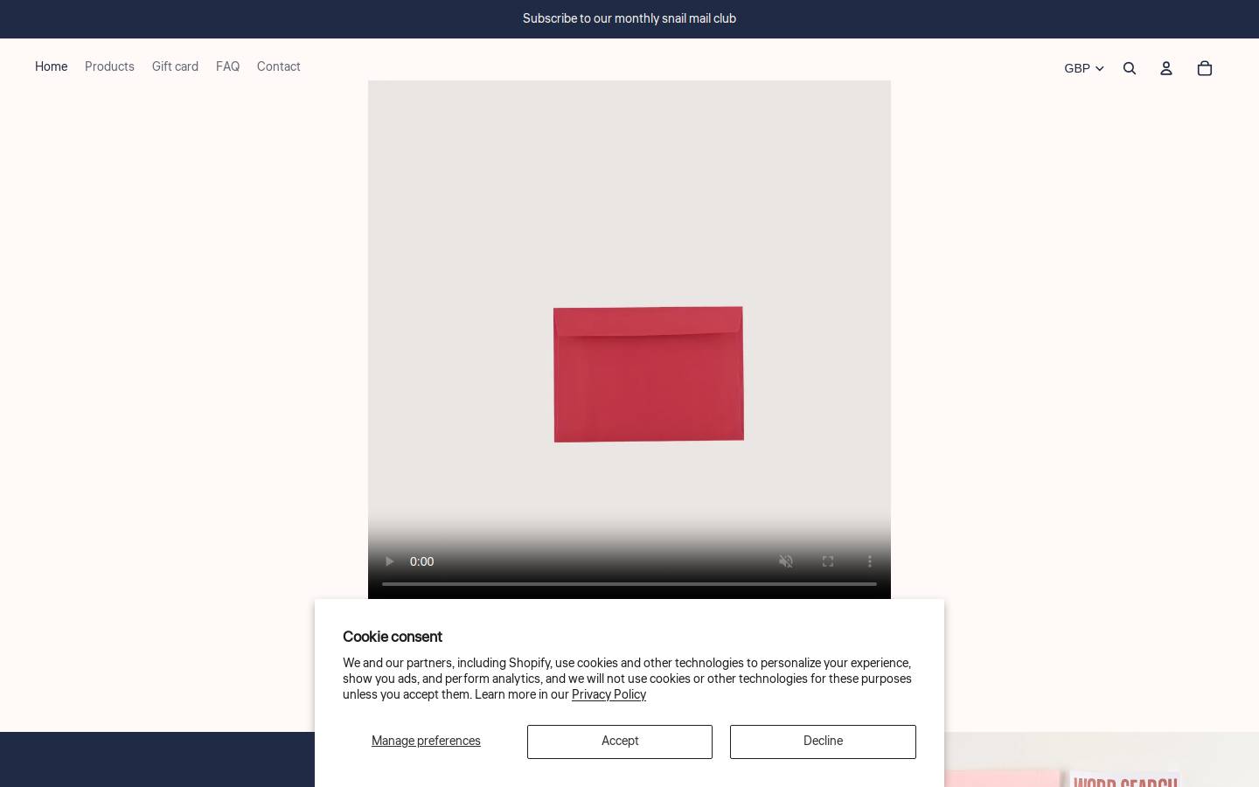Open the Gift card page
This screenshot has height=787, width=1259.
(x=175, y=67)
